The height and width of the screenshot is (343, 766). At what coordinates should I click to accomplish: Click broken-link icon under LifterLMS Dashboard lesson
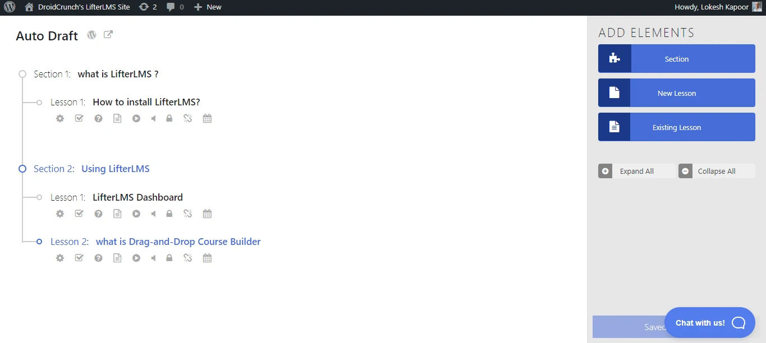(x=188, y=214)
